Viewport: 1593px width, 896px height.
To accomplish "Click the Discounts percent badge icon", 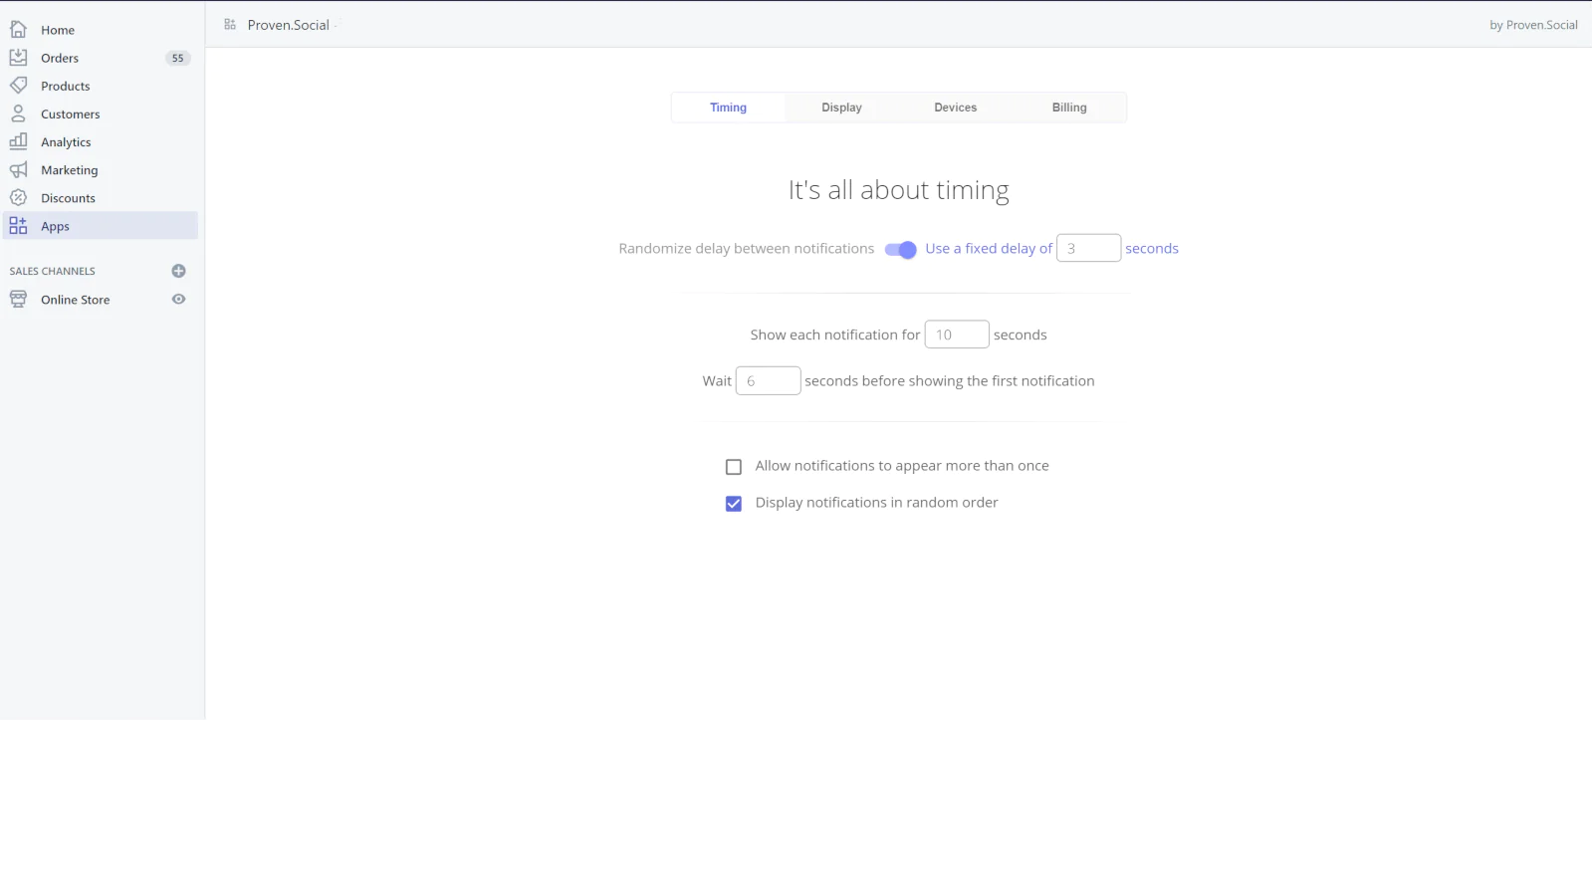I will [18, 198].
